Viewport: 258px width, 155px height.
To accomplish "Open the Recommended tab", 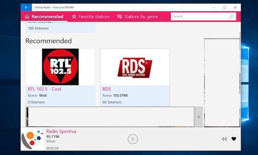I will coord(44,16).
